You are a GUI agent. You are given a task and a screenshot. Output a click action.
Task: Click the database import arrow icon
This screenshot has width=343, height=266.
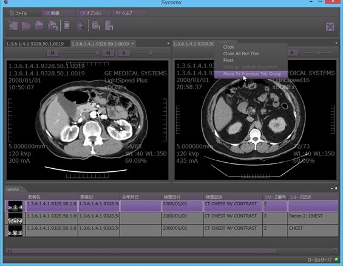96,26
